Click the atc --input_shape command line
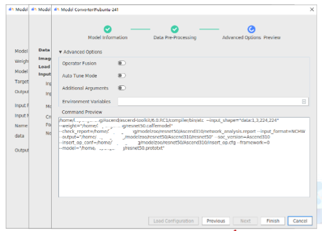322x231 pixels. (169, 120)
